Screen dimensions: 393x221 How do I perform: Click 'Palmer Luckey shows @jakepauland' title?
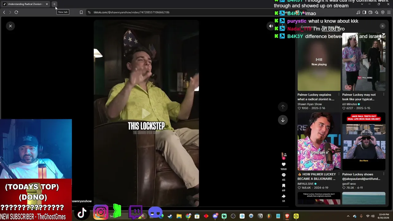click(x=361, y=176)
